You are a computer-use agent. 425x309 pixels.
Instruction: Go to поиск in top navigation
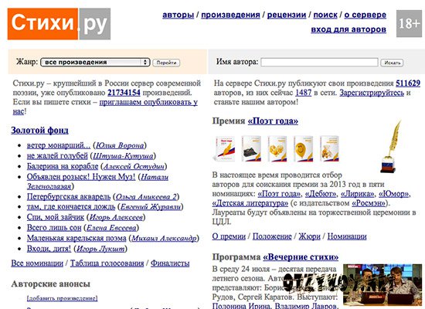(x=325, y=15)
